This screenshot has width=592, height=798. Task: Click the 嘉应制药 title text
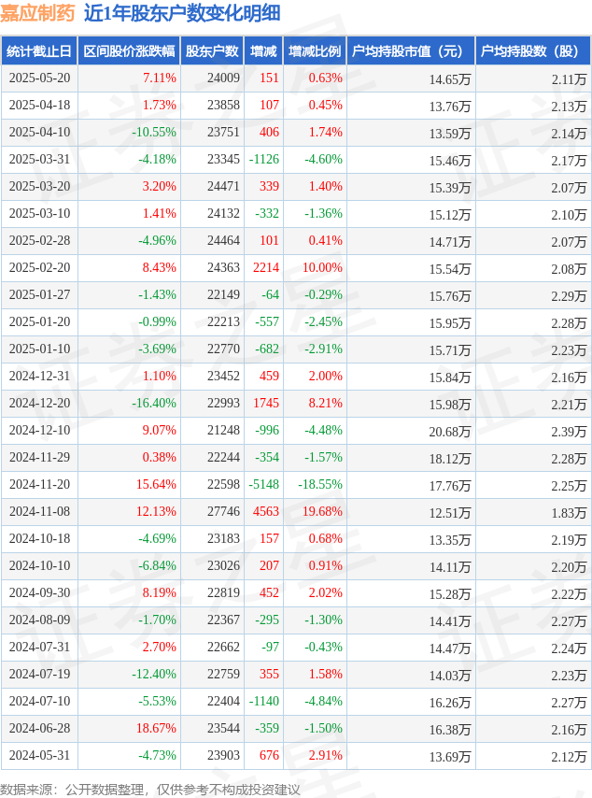37,13
